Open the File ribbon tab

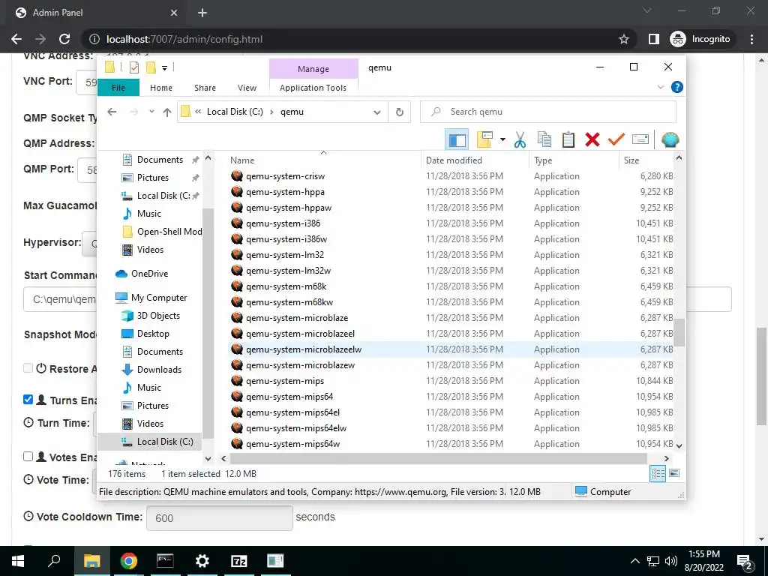tap(118, 88)
